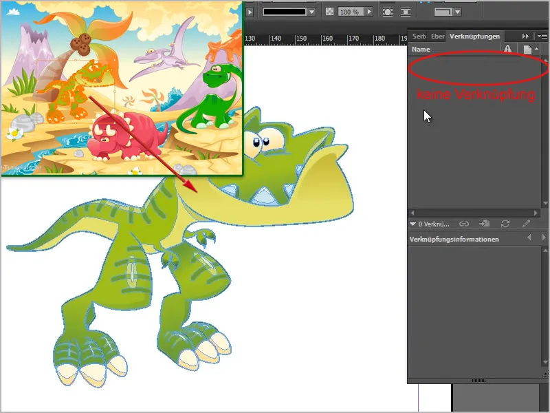
Task: Click the 150 mark on horizontal ruler
Action: coord(301,39)
